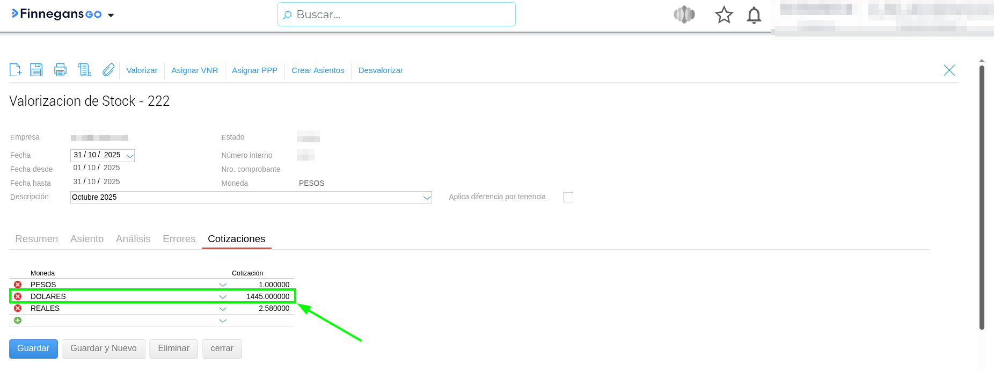Image resolution: width=994 pixels, height=371 pixels.
Task: Switch to the Resumen tab
Action: [36, 239]
